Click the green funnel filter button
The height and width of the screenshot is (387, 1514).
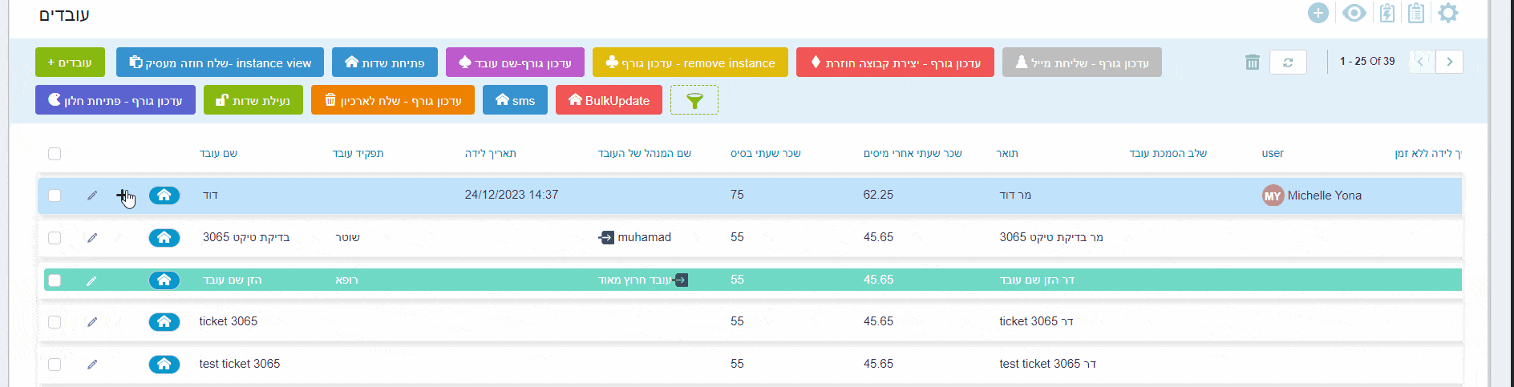click(694, 100)
